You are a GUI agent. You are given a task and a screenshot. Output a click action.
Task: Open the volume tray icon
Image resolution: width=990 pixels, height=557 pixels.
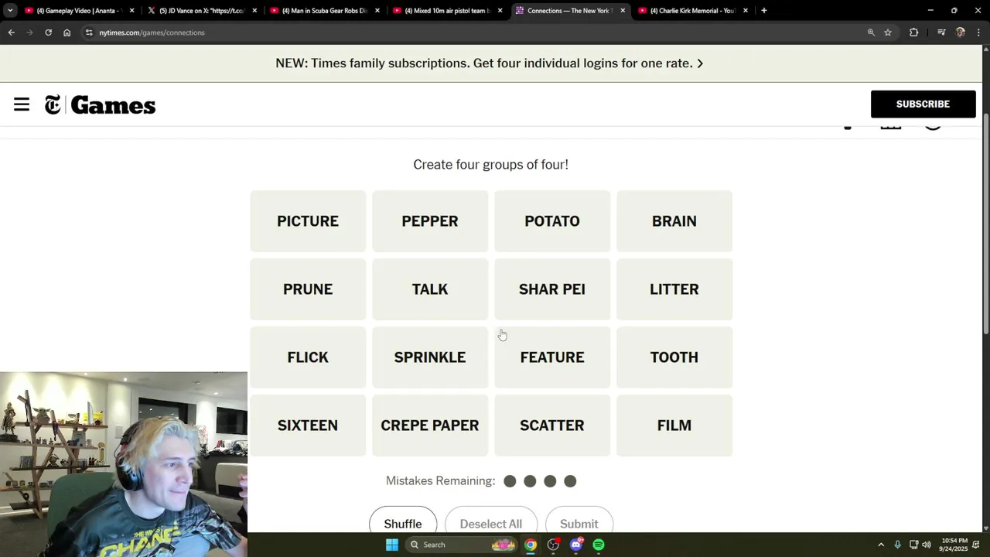tap(927, 545)
